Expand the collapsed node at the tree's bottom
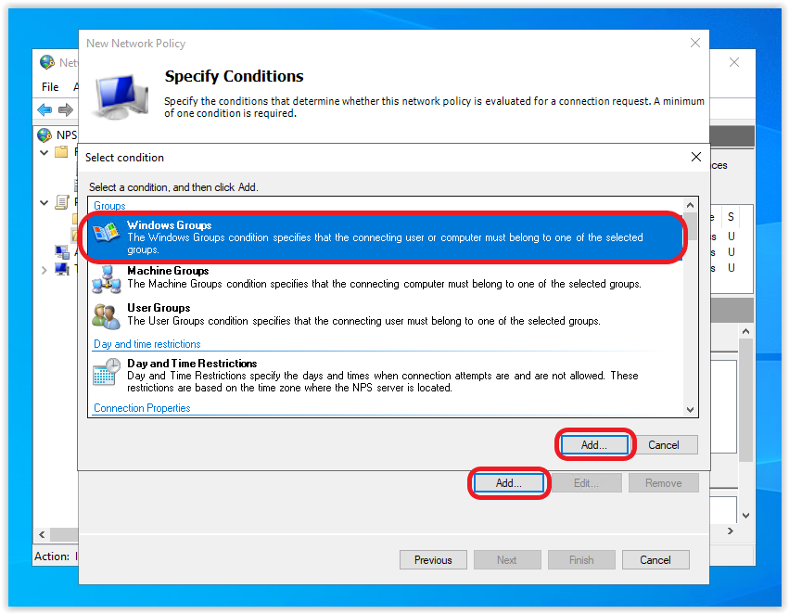Viewport: 789px width, 614px height. pyautogui.click(x=45, y=270)
